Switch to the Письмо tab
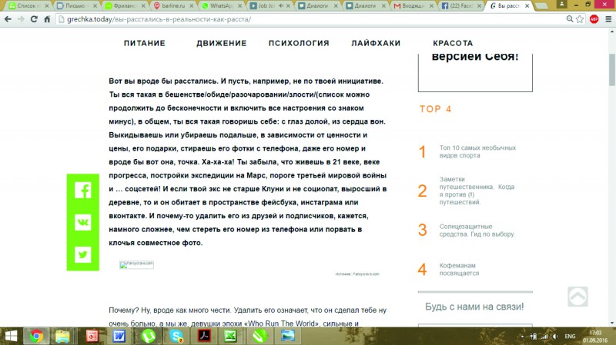 click(75, 6)
